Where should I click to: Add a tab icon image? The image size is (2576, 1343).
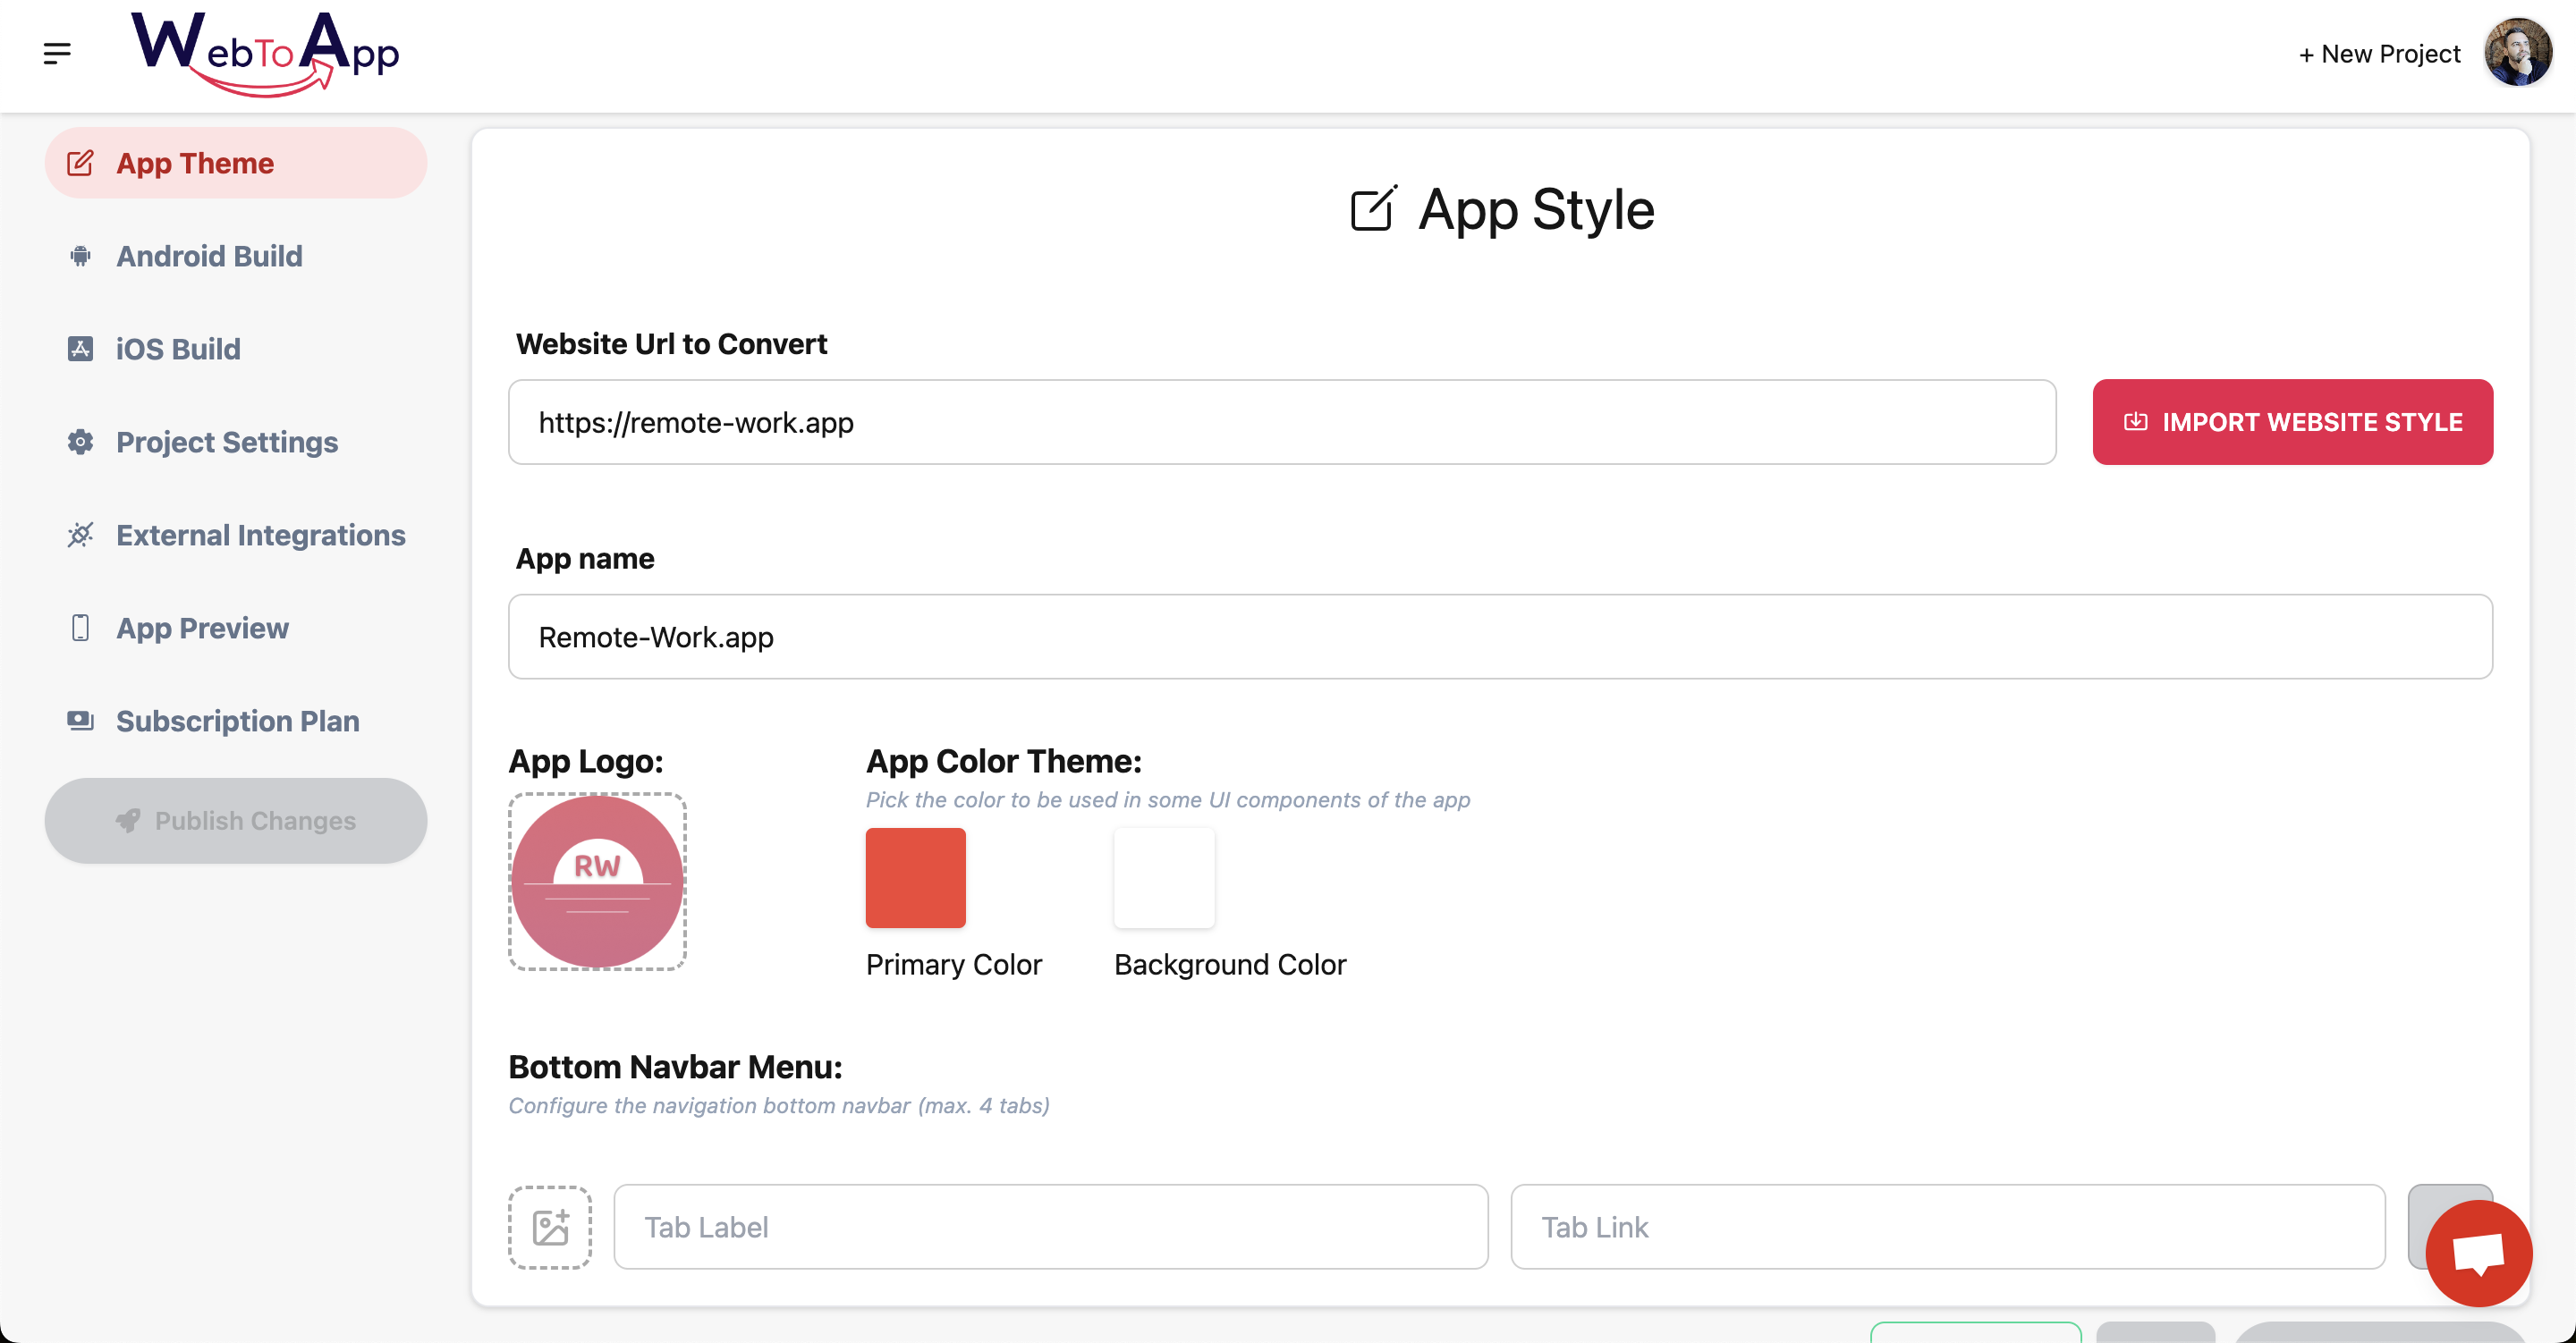(x=550, y=1227)
